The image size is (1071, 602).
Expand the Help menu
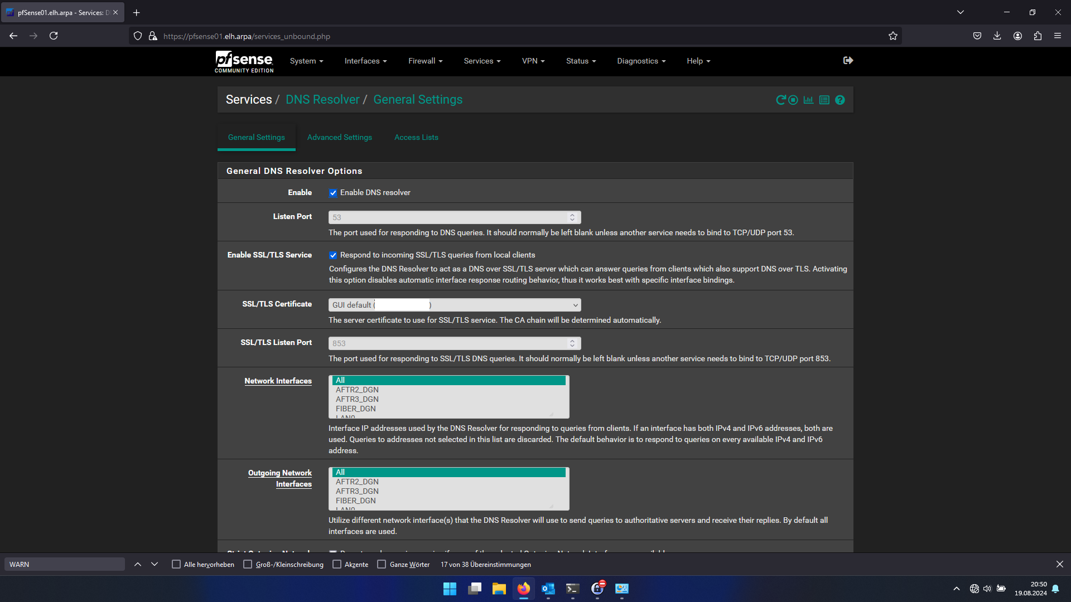coord(698,61)
